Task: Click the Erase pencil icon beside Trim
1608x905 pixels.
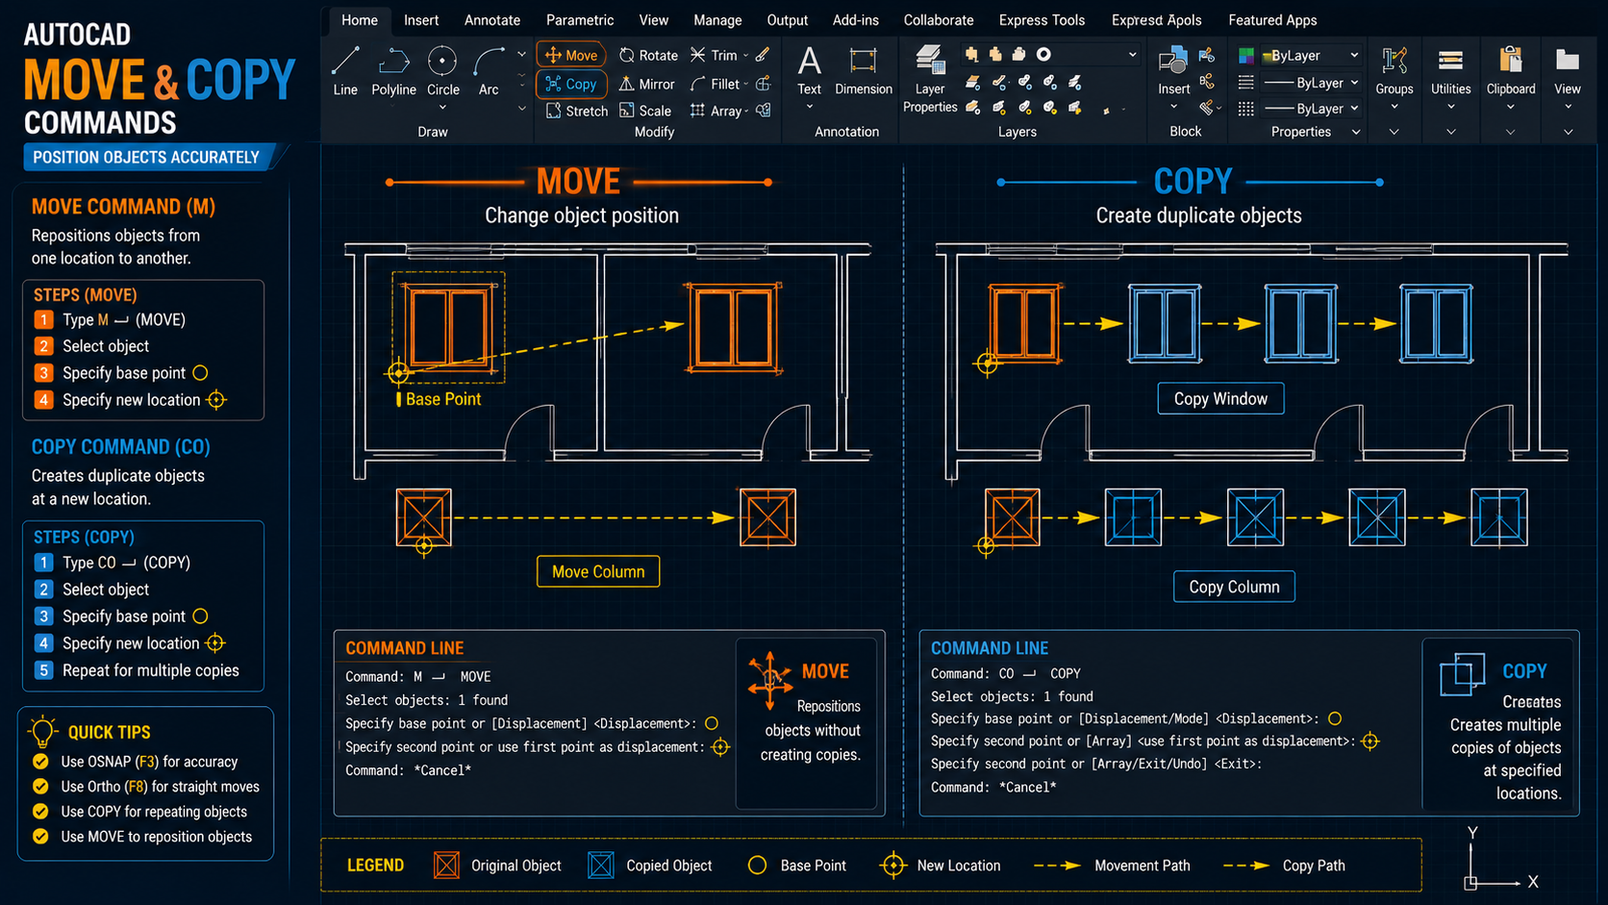Action: (x=763, y=55)
